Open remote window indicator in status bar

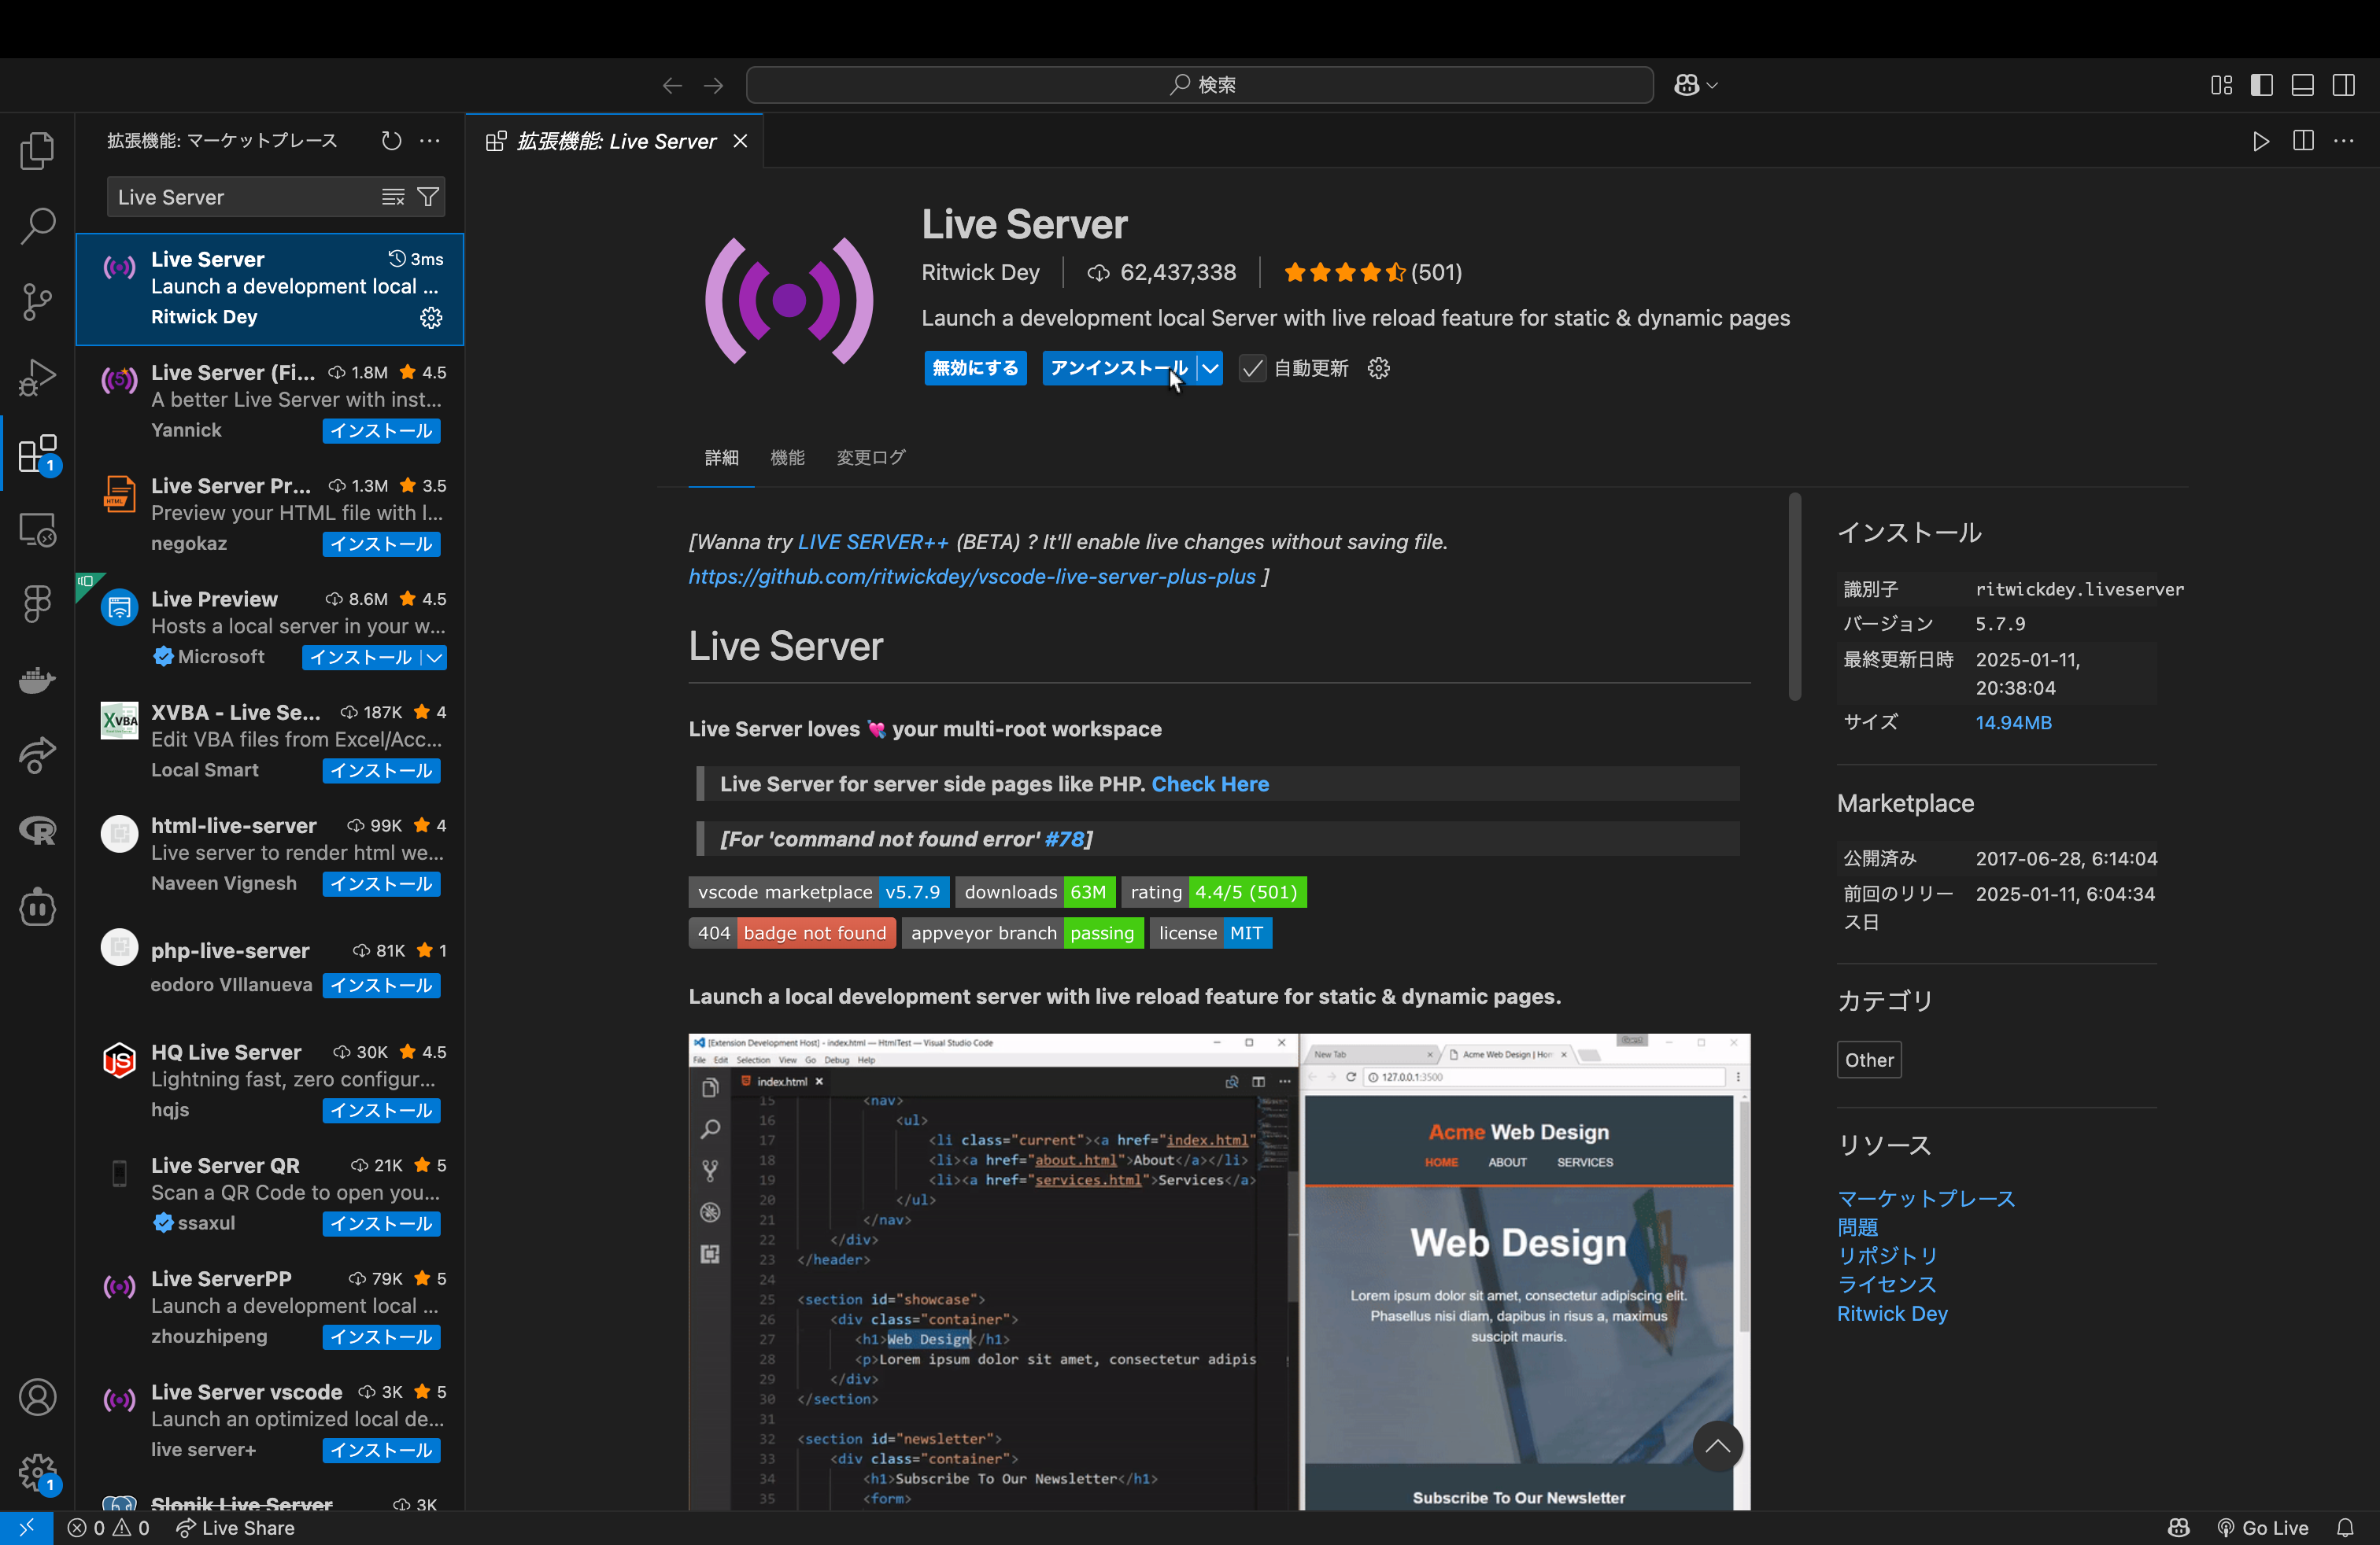pos(26,1528)
